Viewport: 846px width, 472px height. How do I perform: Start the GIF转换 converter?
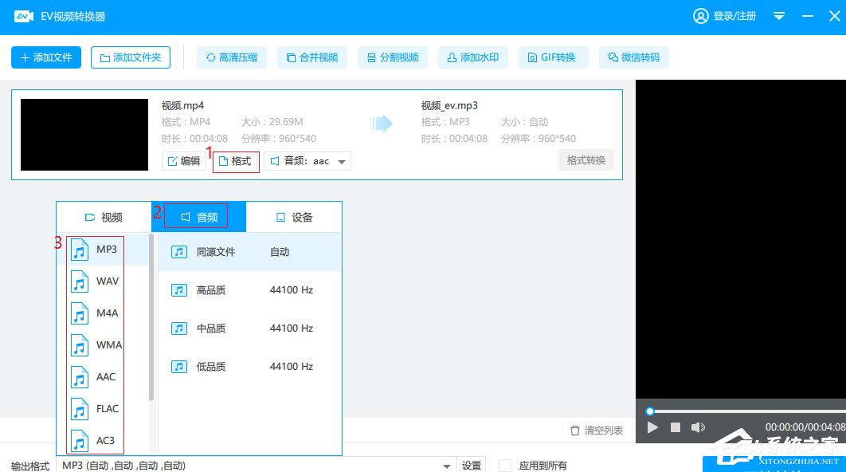pyautogui.click(x=553, y=57)
